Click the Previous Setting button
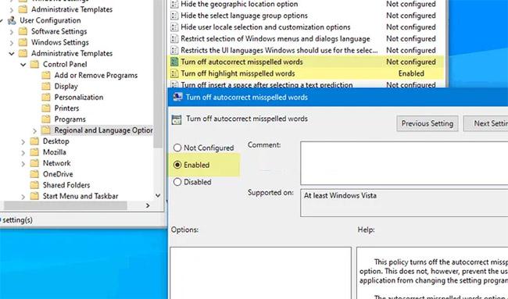Screen dimensions: 508x299 427,123
